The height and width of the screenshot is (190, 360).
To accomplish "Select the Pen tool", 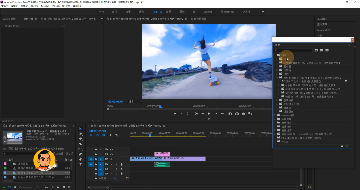I will click(80, 154).
